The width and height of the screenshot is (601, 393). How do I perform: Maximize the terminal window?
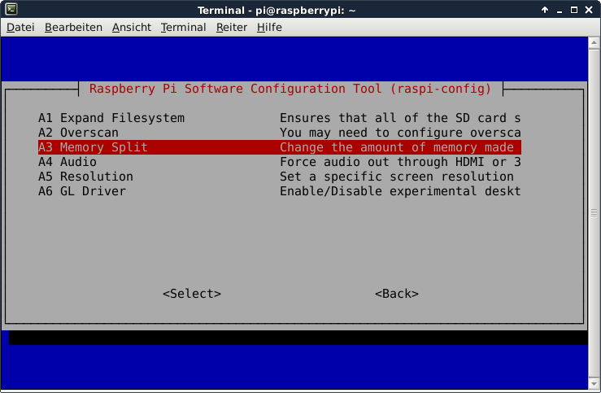(x=574, y=10)
